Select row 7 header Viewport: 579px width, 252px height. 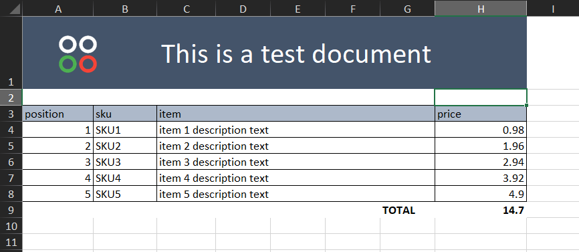11,178
